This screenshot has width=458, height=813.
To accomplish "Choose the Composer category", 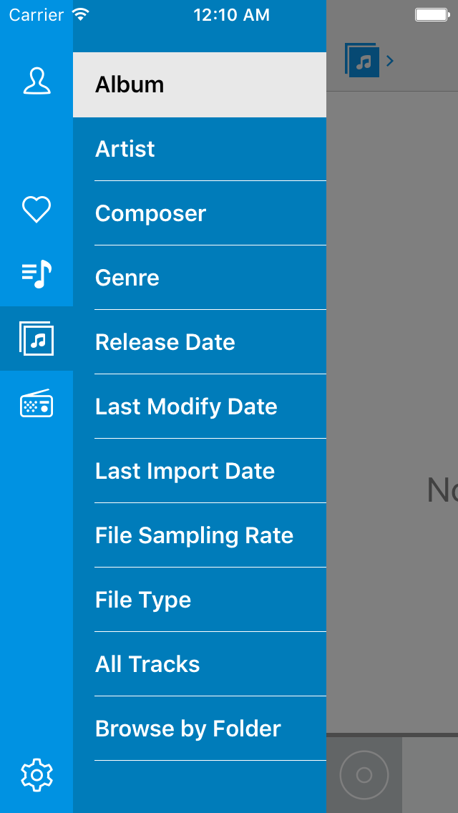I will [x=199, y=213].
